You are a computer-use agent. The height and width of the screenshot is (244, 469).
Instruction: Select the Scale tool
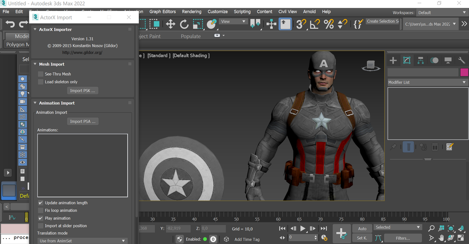pyautogui.click(x=198, y=24)
